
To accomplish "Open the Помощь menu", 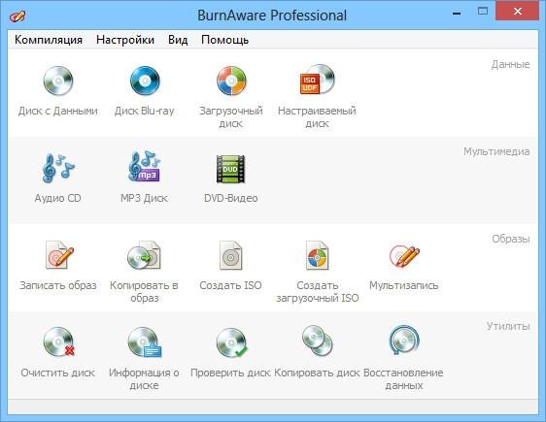I will click(225, 40).
